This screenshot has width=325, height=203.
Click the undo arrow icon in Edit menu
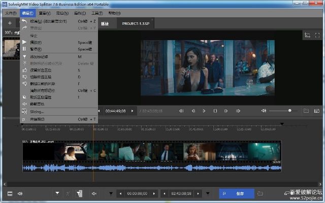24,21
